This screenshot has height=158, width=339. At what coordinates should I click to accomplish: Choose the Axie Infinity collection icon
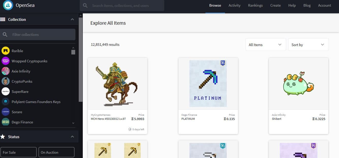(6, 71)
